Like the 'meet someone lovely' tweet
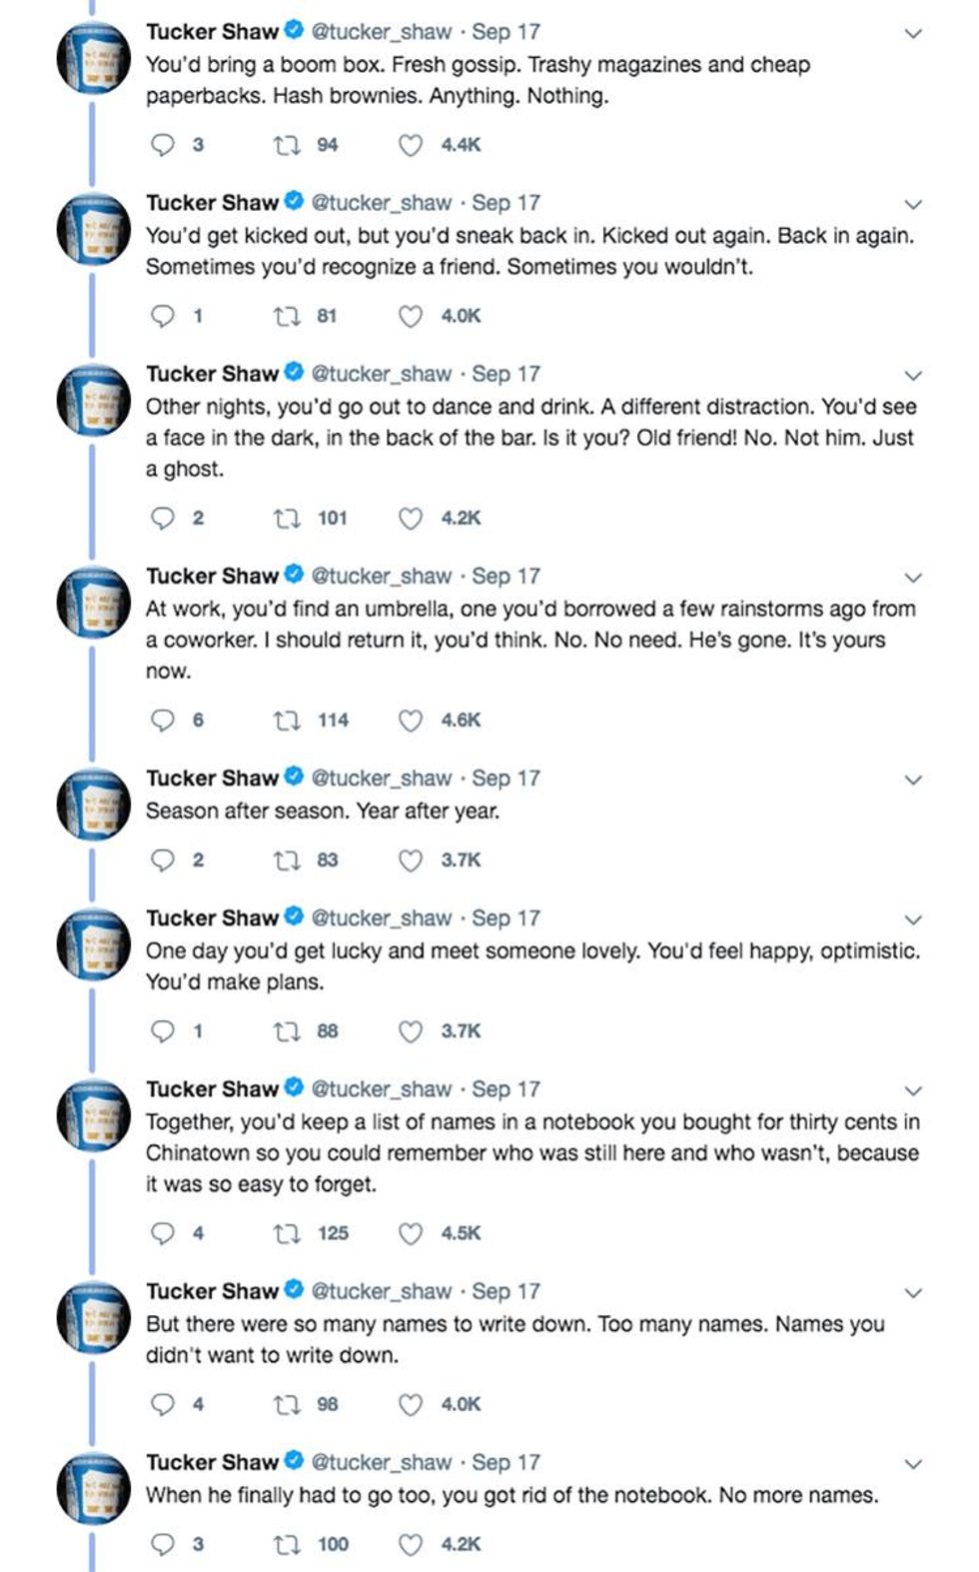979x1572 pixels. tap(411, 1030)
